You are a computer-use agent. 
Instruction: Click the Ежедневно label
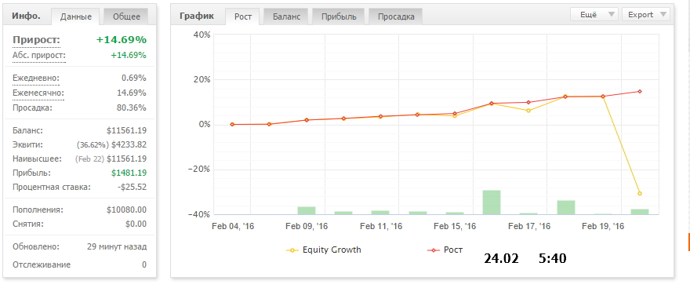point(36,78)
